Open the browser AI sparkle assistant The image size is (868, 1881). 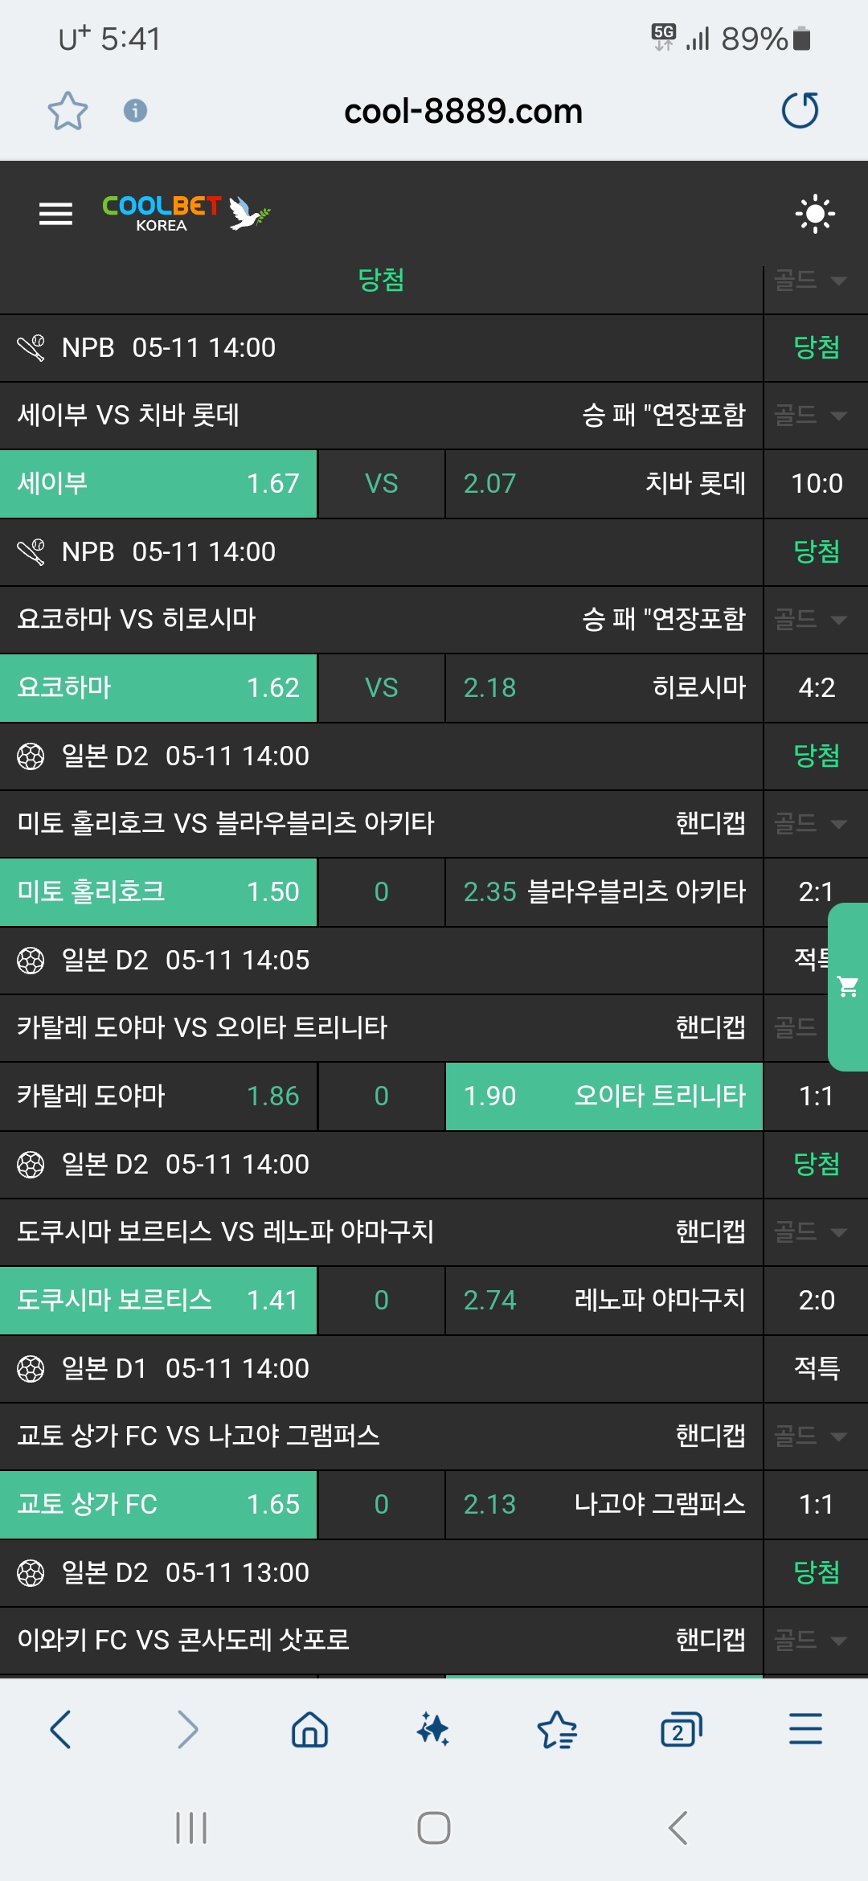[433, 1730]
